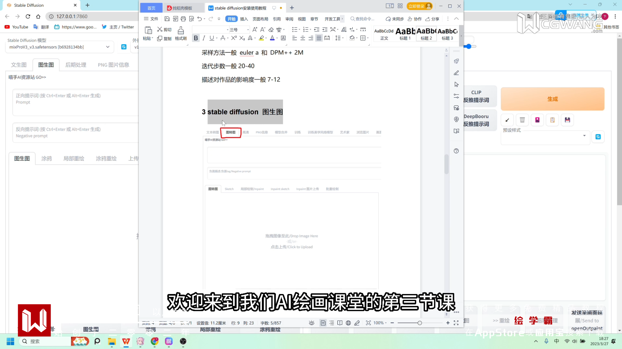Click the text highlight color icon
The width and height of the screenshot is (622, 349).
click(262, 38)
